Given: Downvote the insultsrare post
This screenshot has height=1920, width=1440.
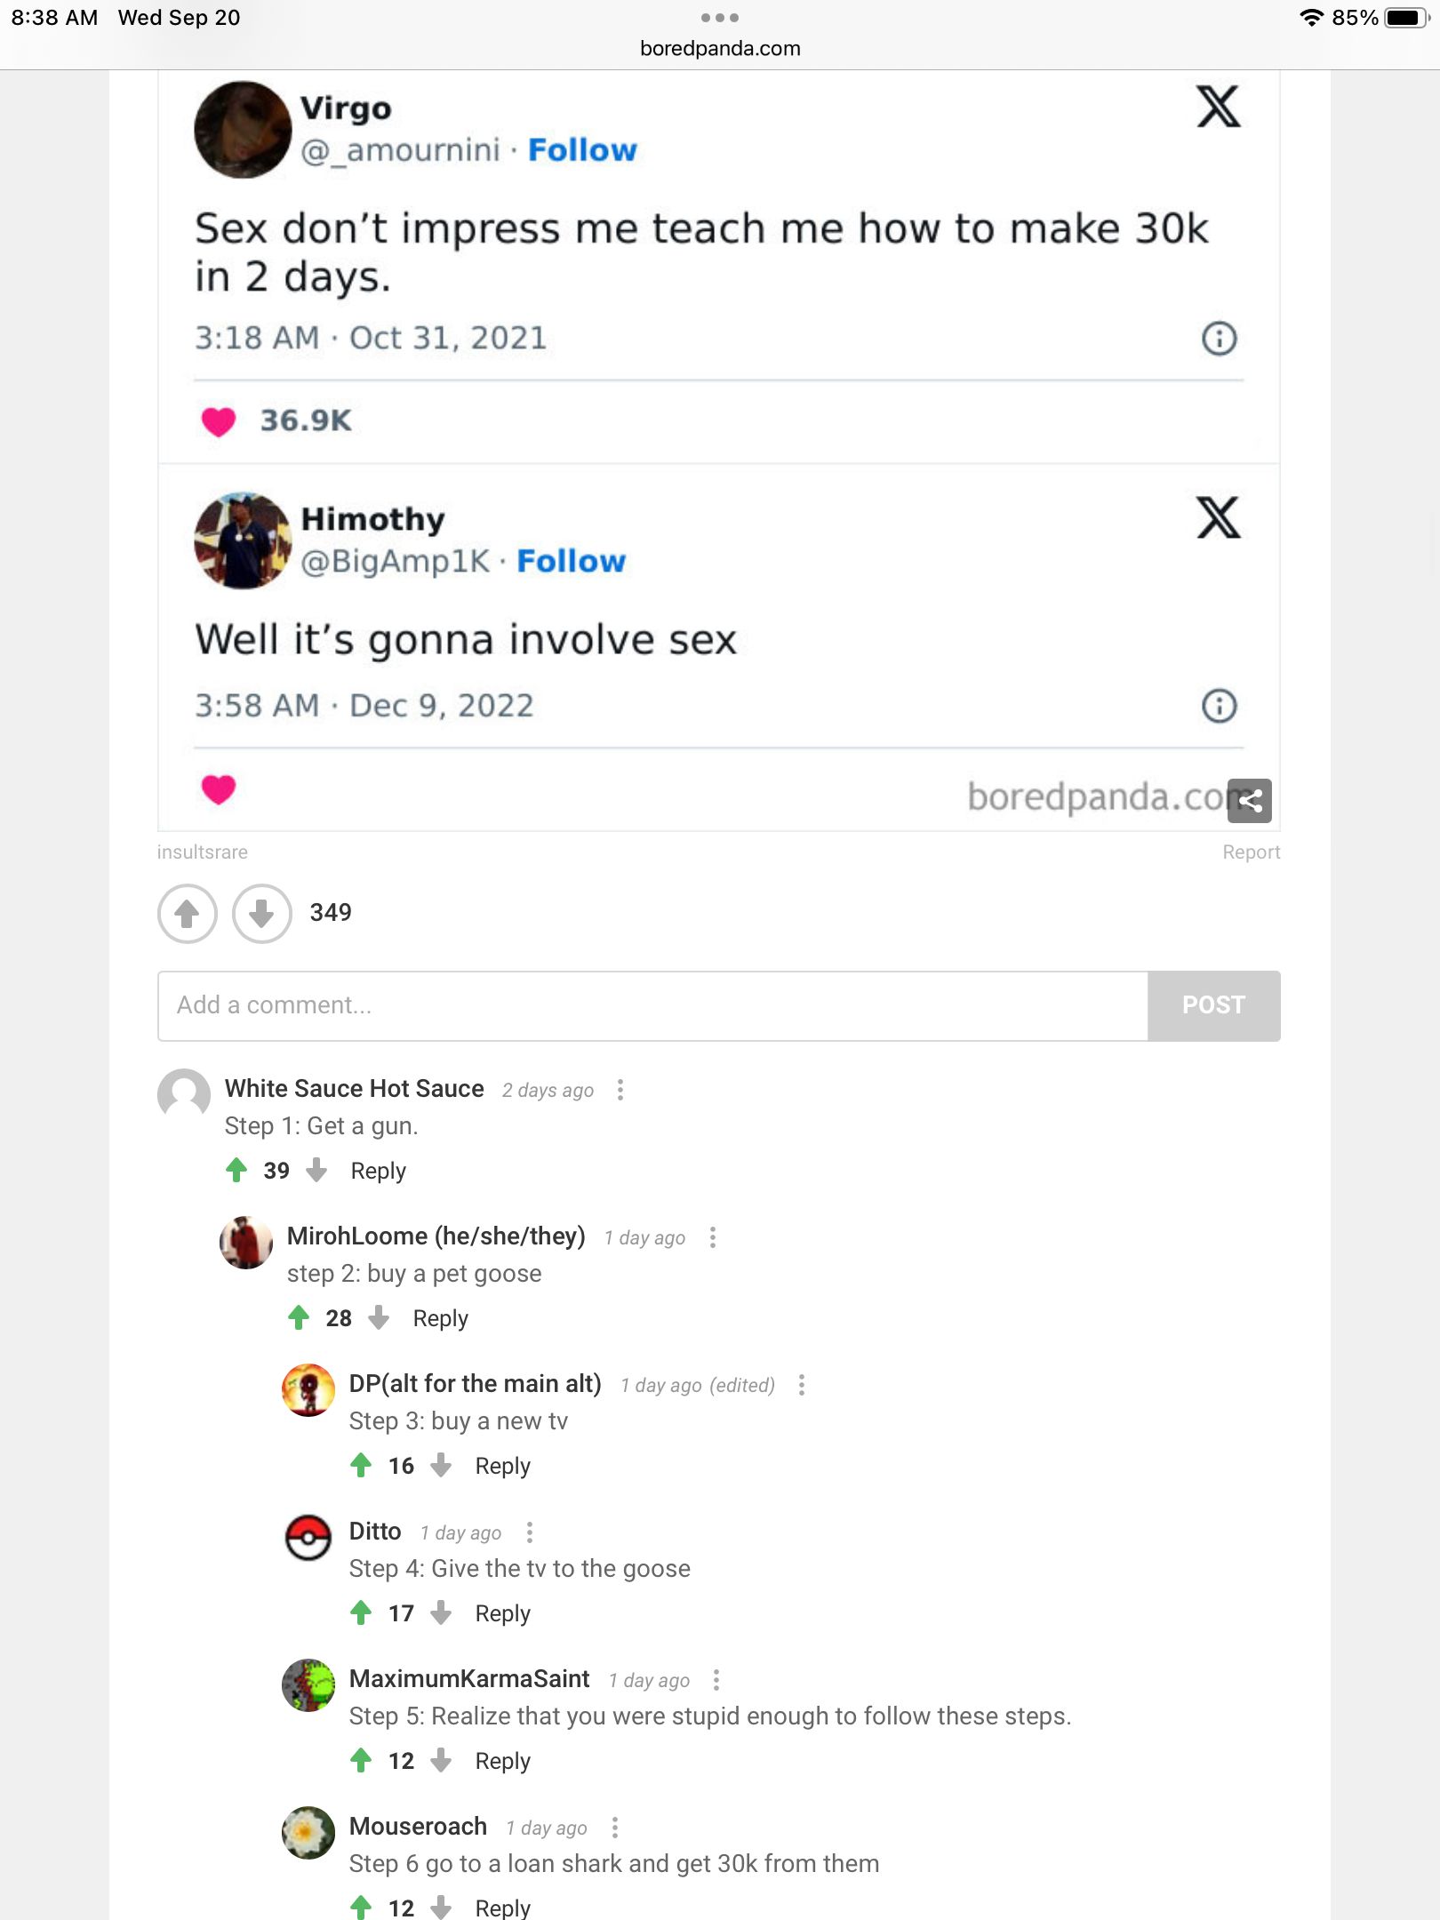Looking at the screenshot, I should tap(261, 913).
